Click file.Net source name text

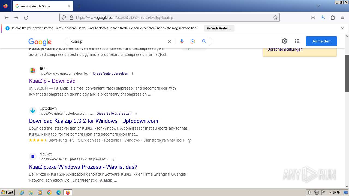click(x=46, y=154)
